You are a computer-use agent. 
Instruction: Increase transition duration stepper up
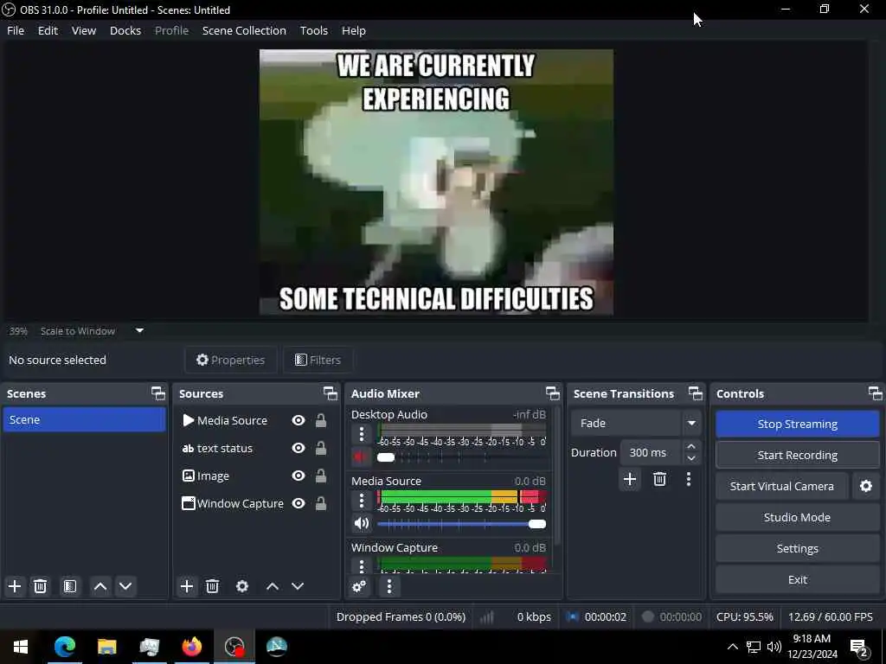point(691,447)
